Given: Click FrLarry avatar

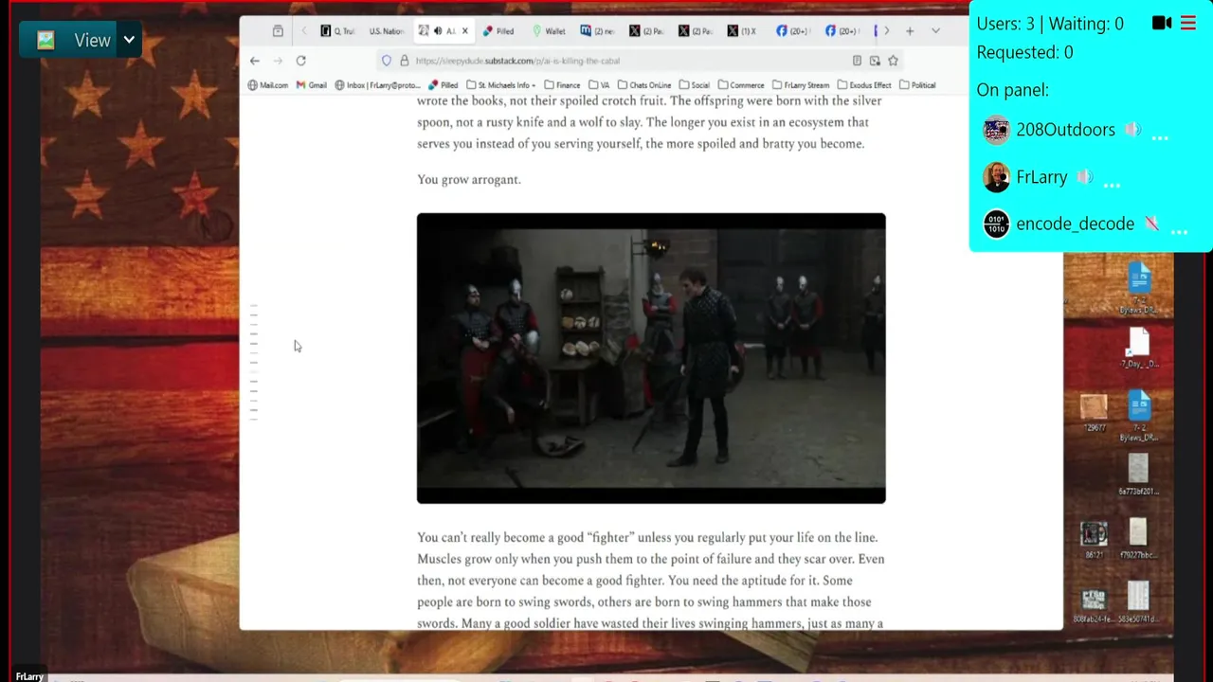Looking at the screenshot, I should tap(996, 177).
